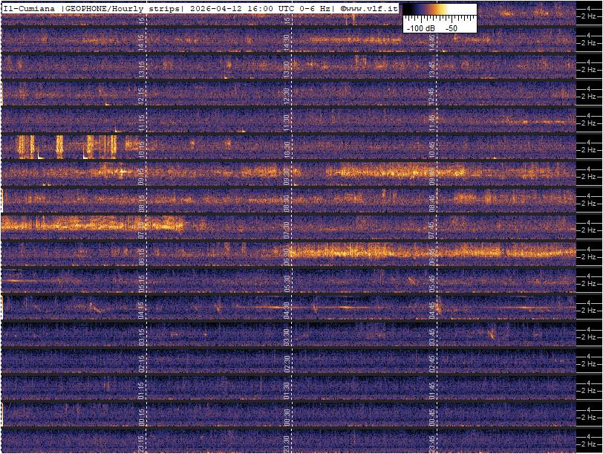Screen dimensions: 603x454
Task: Select the 06:30 time marker
Action: [287, 256]
